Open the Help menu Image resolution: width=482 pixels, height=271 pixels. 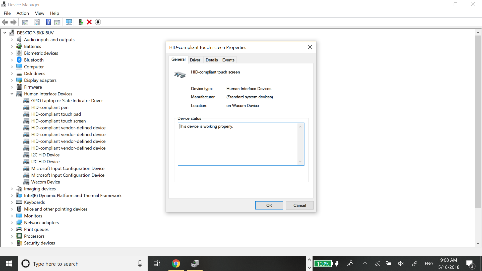54,13
